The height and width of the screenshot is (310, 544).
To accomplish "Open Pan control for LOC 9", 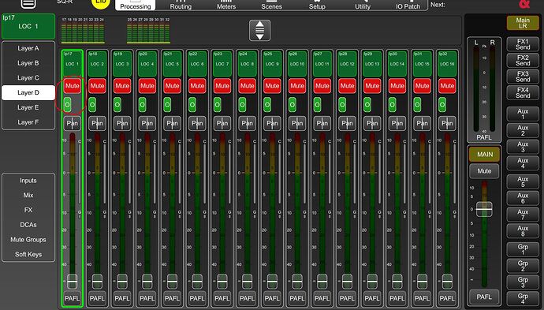I will coord(272,123).
